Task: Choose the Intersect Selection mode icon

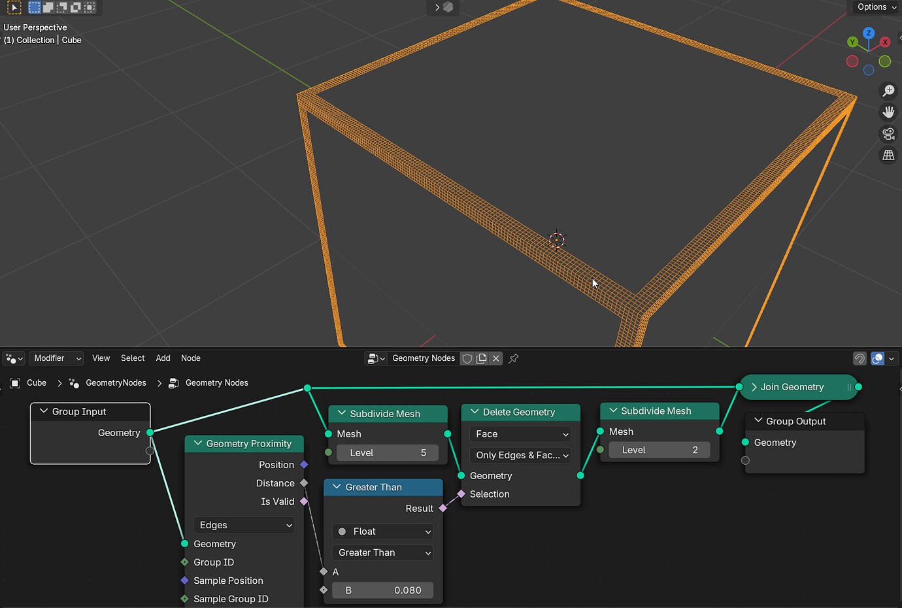Action: point(90,7)
